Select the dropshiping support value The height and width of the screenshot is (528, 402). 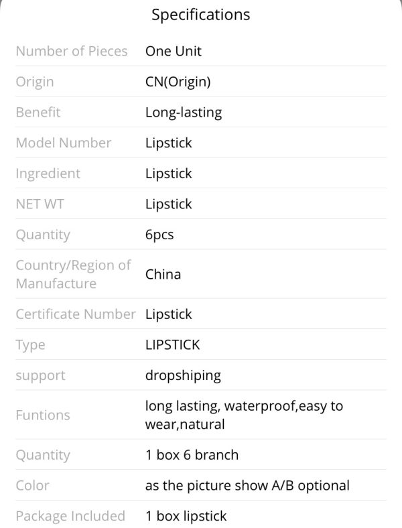tap(183, 376)
